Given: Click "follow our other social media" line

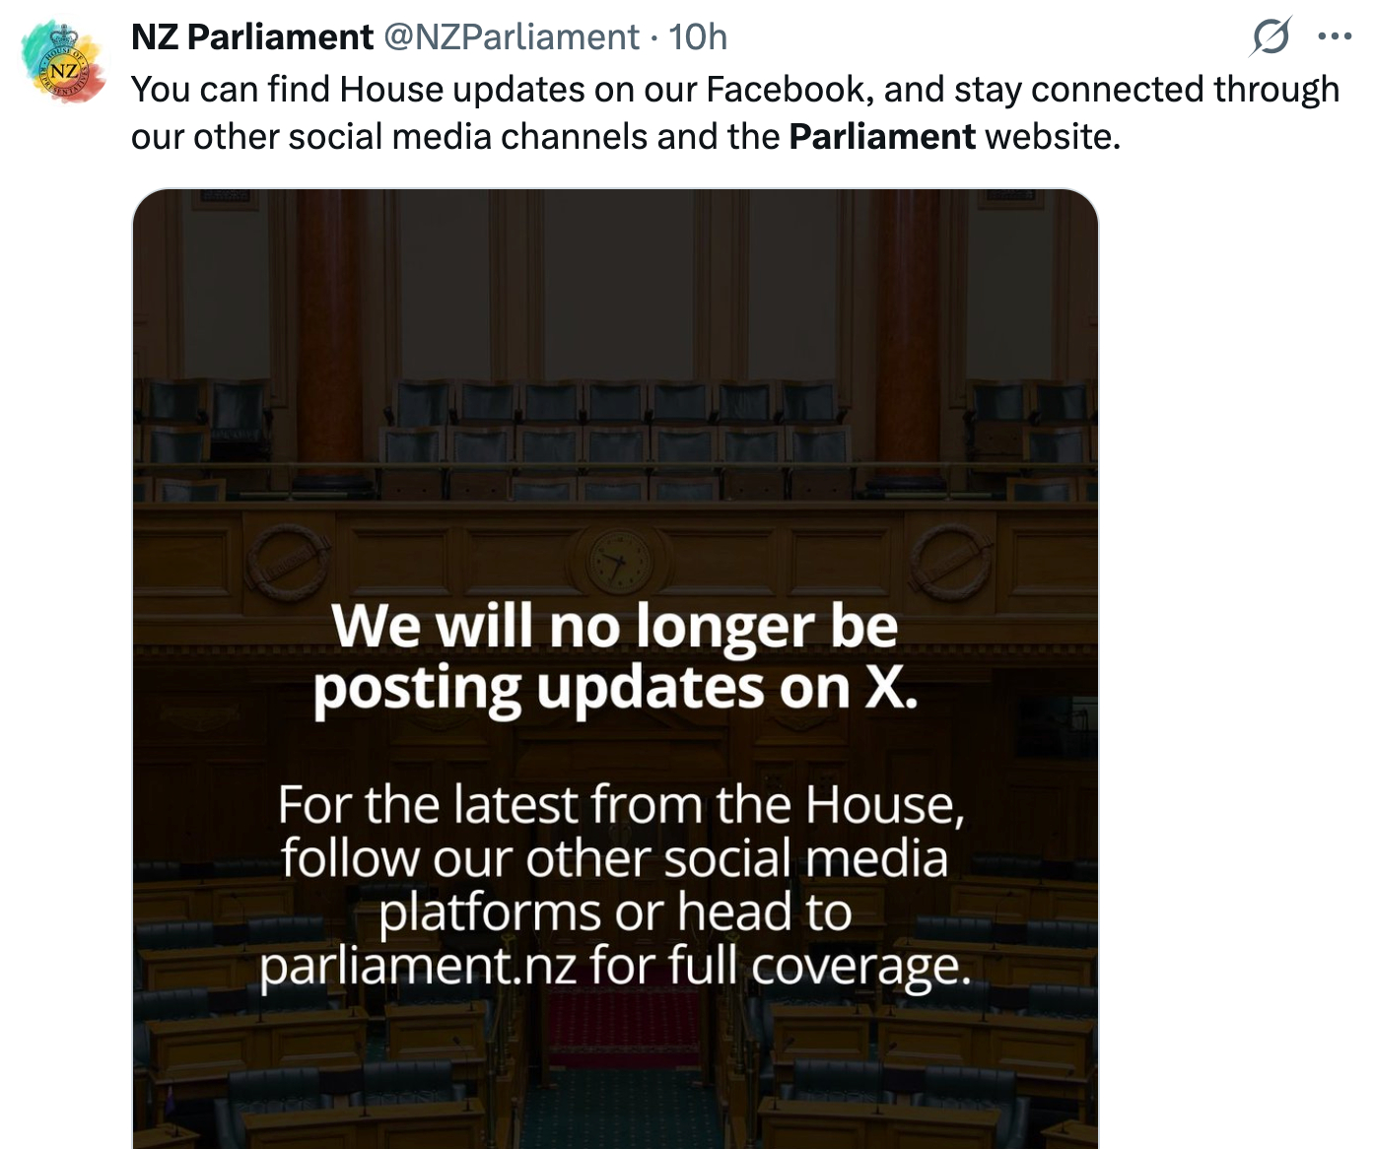Looking at the screenshot, I should click(615, 858).
